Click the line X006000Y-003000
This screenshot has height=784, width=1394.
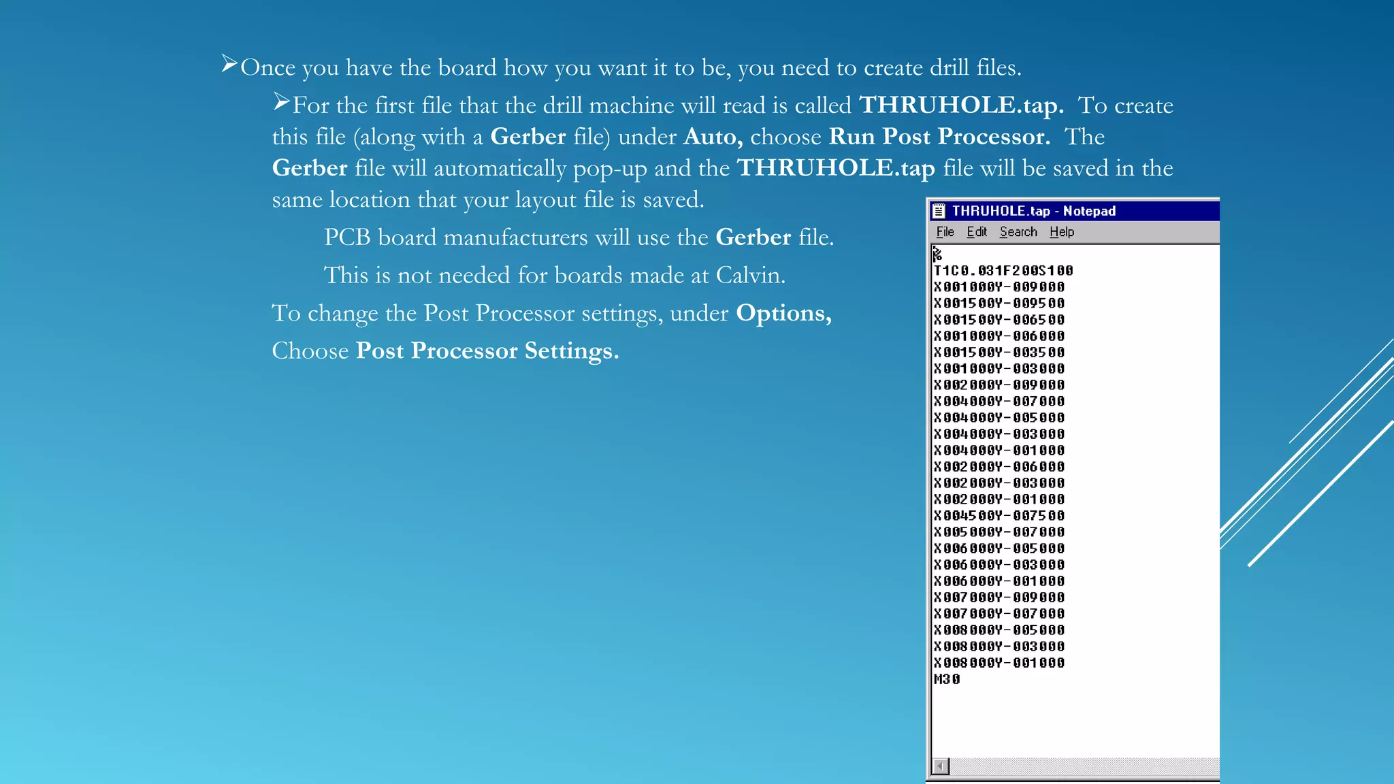tap(999, 565)
